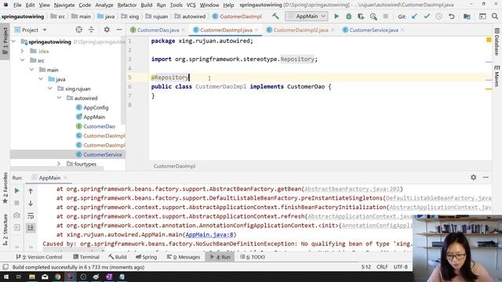Open AbstractBeanFactory.java:202 link
The width and height of the screenshot is (502, 282).
pyautogui.click(x=351, y=189)
